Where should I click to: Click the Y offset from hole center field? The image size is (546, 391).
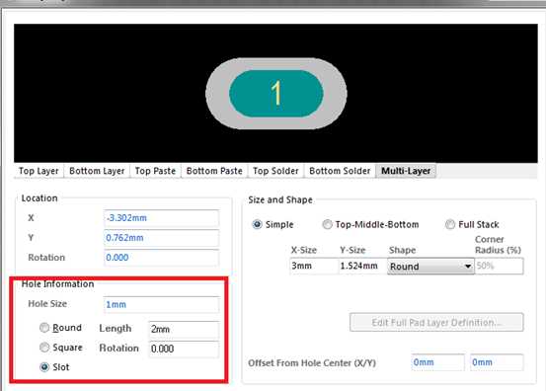coord(497,362)
